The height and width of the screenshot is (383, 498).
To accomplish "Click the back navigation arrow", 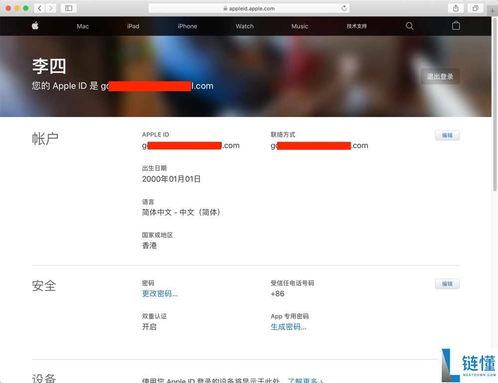I will click(x=38, y=8).
